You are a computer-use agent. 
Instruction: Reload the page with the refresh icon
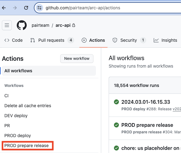tap(26, 8)
